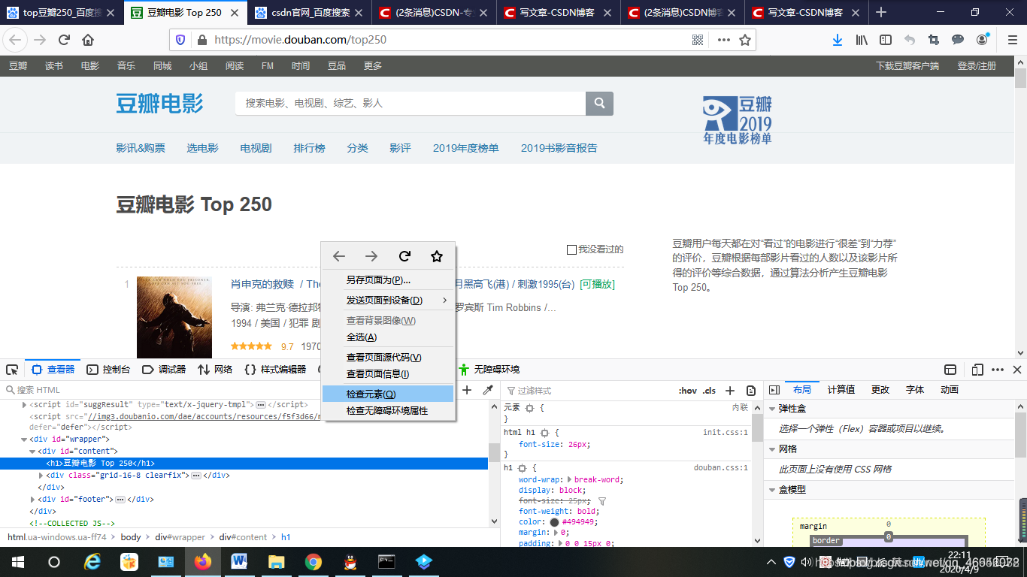The height and width of the screenshot is (577, 1027).
Task: Click the back arrow in context menu
Action: 339,256
